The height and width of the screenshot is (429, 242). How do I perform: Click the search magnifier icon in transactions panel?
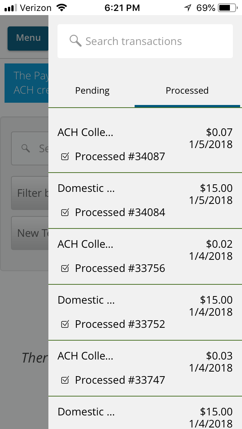coord(76,41)
